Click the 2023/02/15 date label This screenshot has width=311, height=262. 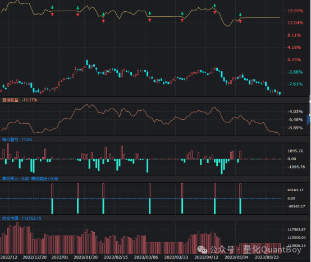(x=116, y=258)
